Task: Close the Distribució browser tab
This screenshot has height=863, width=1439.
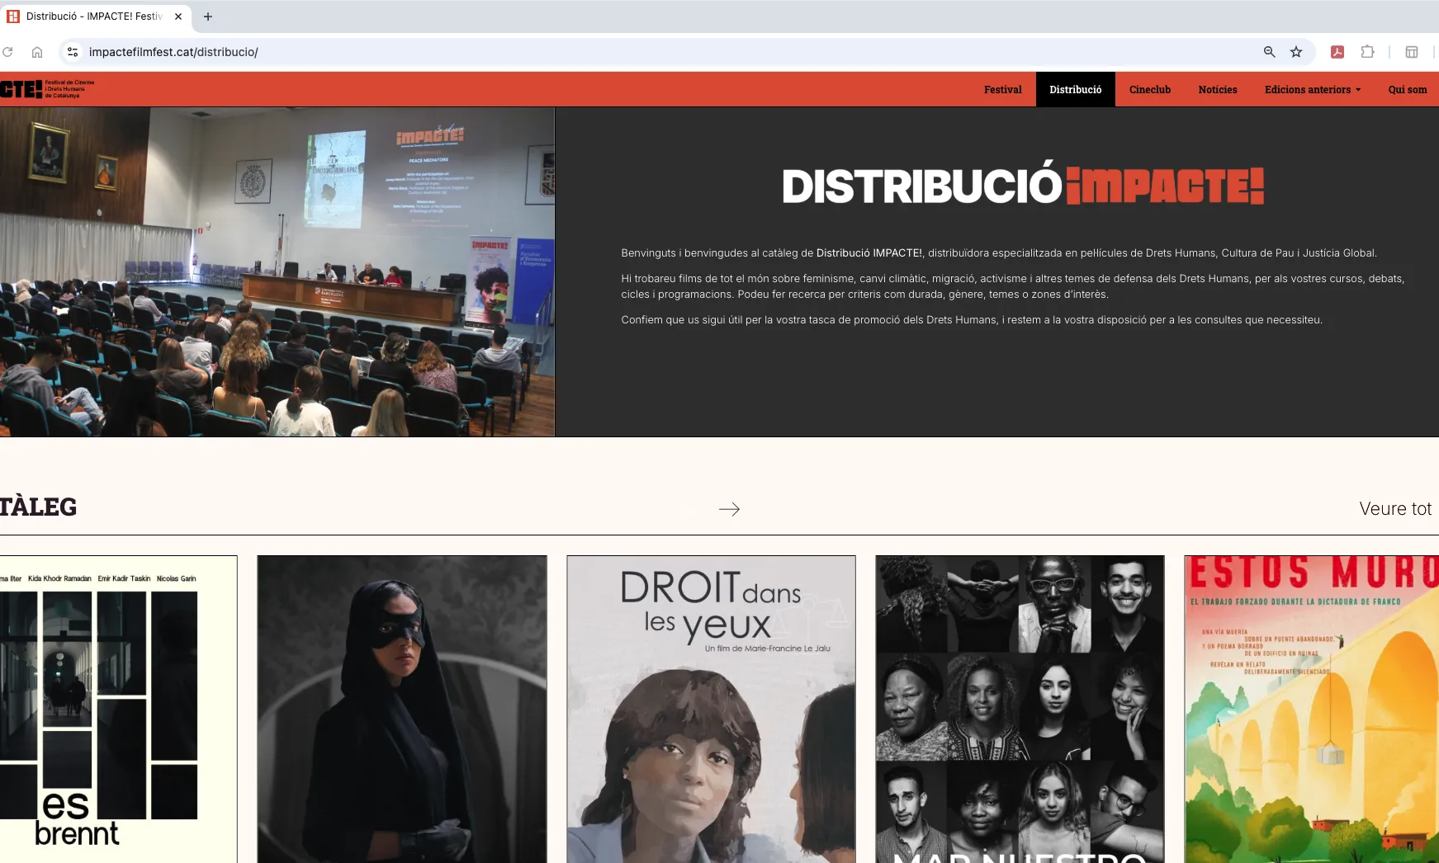Action: (x=178, y=17)
